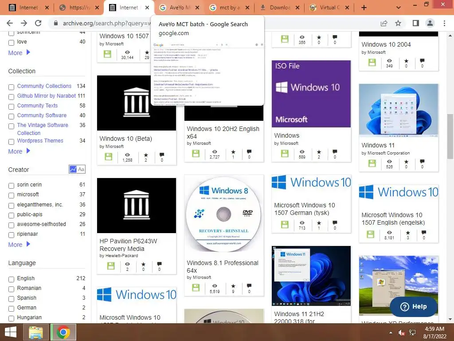Open Microsoft Windows 10 1507 German (tysk) link
The height and width of the screenshot is (341, 454).
(x=305, y=209)
